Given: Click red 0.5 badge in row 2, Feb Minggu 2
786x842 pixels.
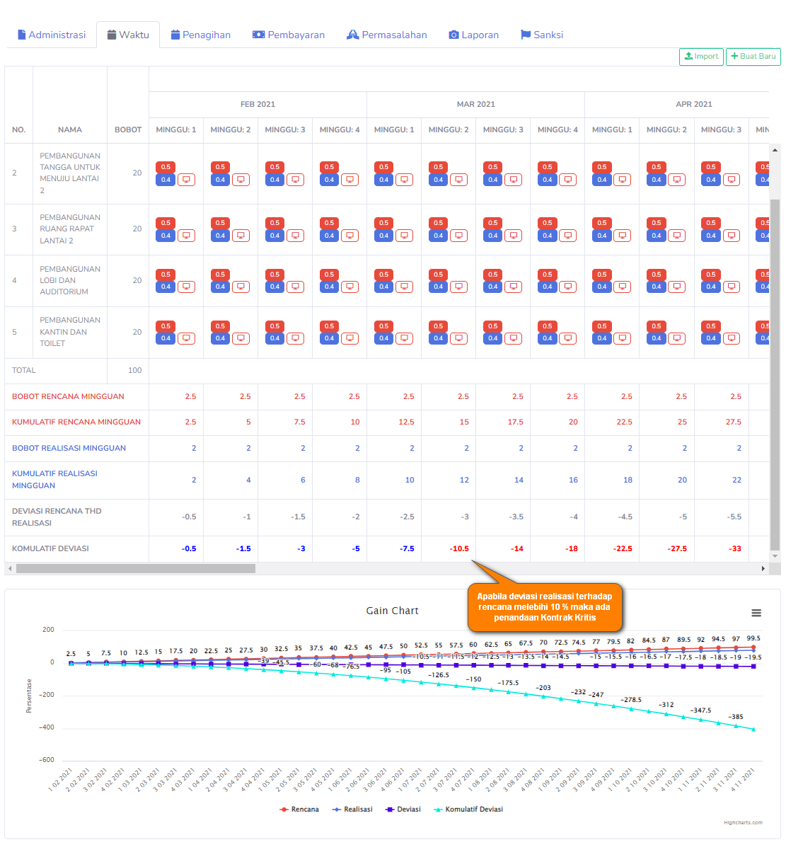Looking at the screenshot, I should pyautogui.click(x=220, y=167).
